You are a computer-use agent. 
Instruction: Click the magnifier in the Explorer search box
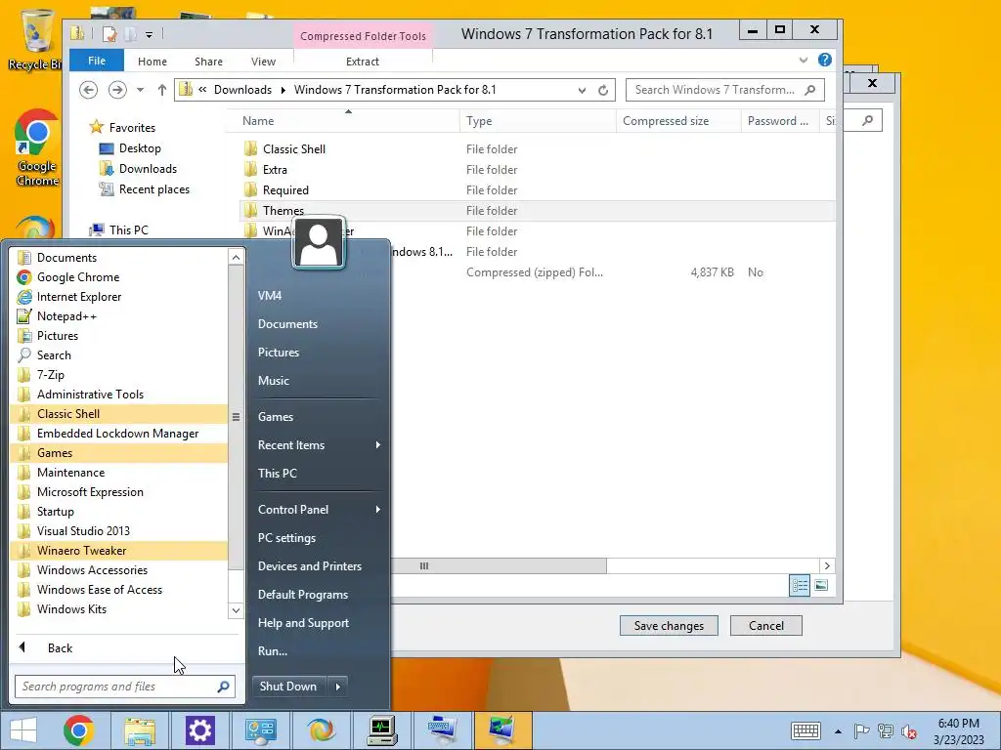[x=810, y=90]
